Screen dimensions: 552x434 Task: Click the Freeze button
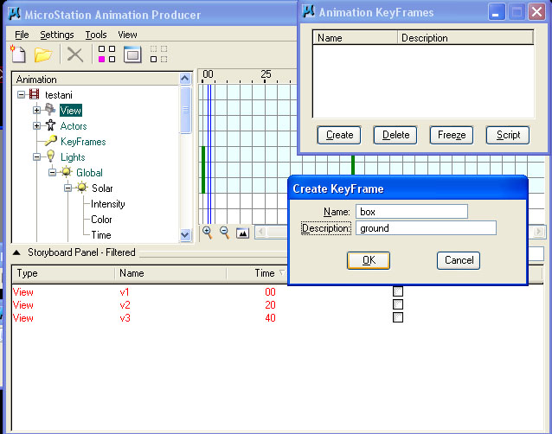(452, 135)
